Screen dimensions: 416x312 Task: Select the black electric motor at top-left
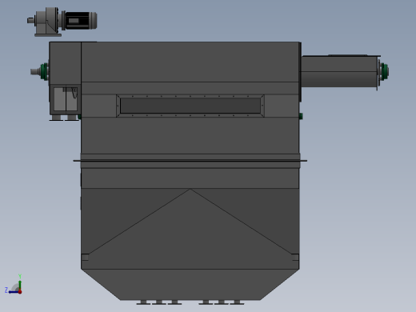click(81, 20)
